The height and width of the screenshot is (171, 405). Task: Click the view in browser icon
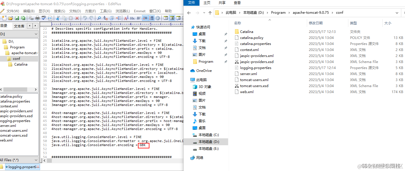(x=50, y=18)
